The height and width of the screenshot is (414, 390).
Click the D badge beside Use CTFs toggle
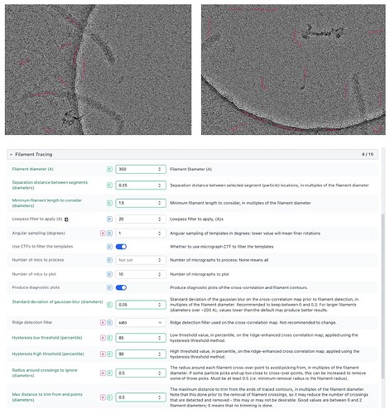[x=109, y=247]
